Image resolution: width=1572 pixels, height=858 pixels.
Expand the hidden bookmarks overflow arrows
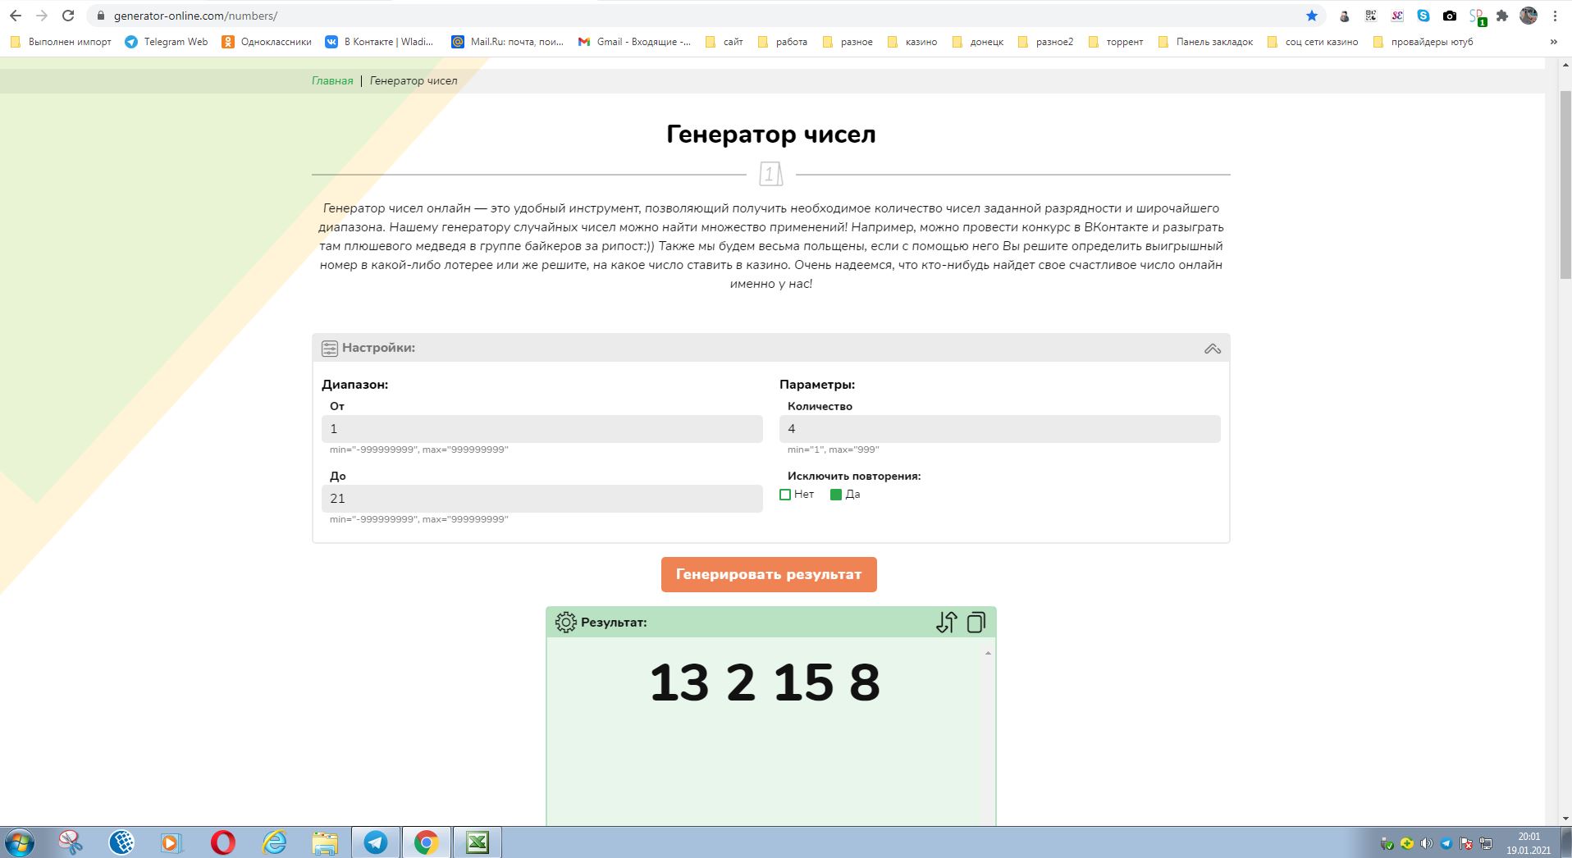[x=1553, y=42]
